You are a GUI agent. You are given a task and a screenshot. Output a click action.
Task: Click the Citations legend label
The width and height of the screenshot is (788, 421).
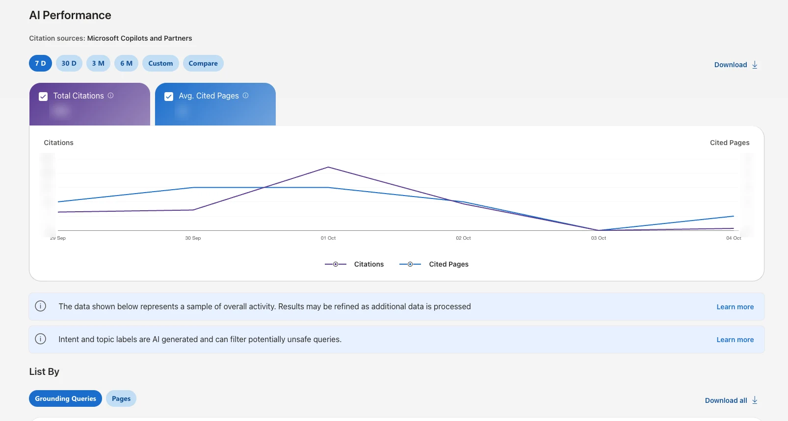369,264
